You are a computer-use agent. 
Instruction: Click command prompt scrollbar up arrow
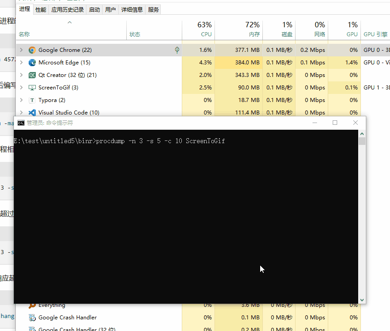362,134
